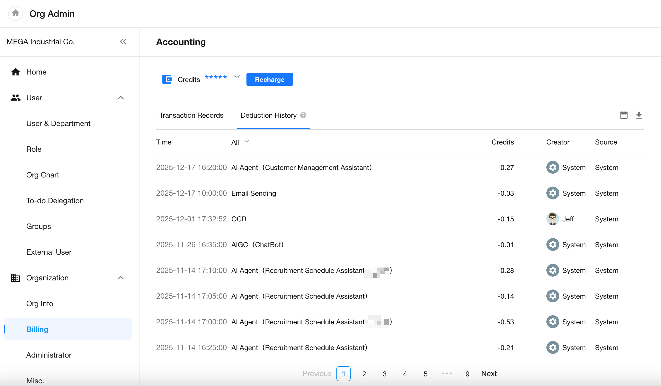661x386 pixels.
Task: Click the Deduction History help question icon
Action: (303, 115)
